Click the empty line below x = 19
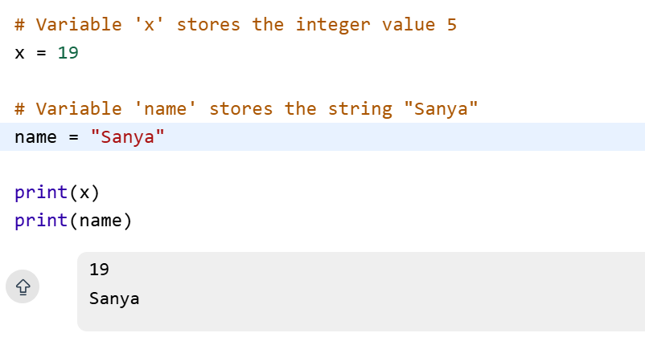The height and width of the screenshot is (337, 645). click(x=241, y=81)
